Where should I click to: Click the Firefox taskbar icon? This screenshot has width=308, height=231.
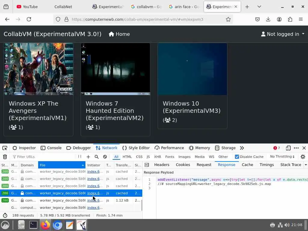45,225
